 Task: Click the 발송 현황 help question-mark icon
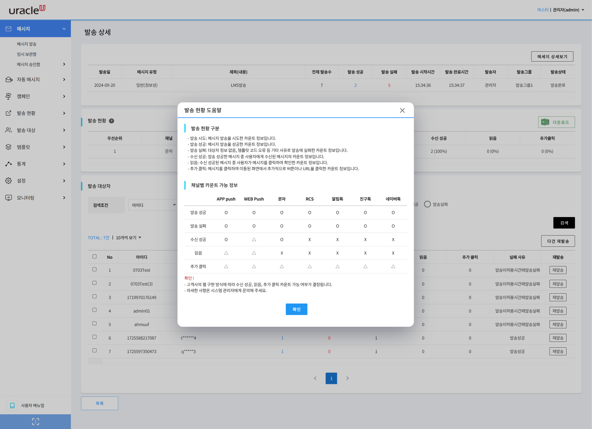point(111,121)
